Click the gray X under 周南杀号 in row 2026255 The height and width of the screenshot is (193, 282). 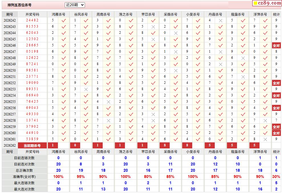108,102
